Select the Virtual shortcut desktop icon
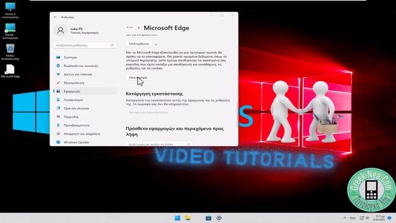Image resolution: width=396 pixels, height=223 pixels. [x=10, y=32]
